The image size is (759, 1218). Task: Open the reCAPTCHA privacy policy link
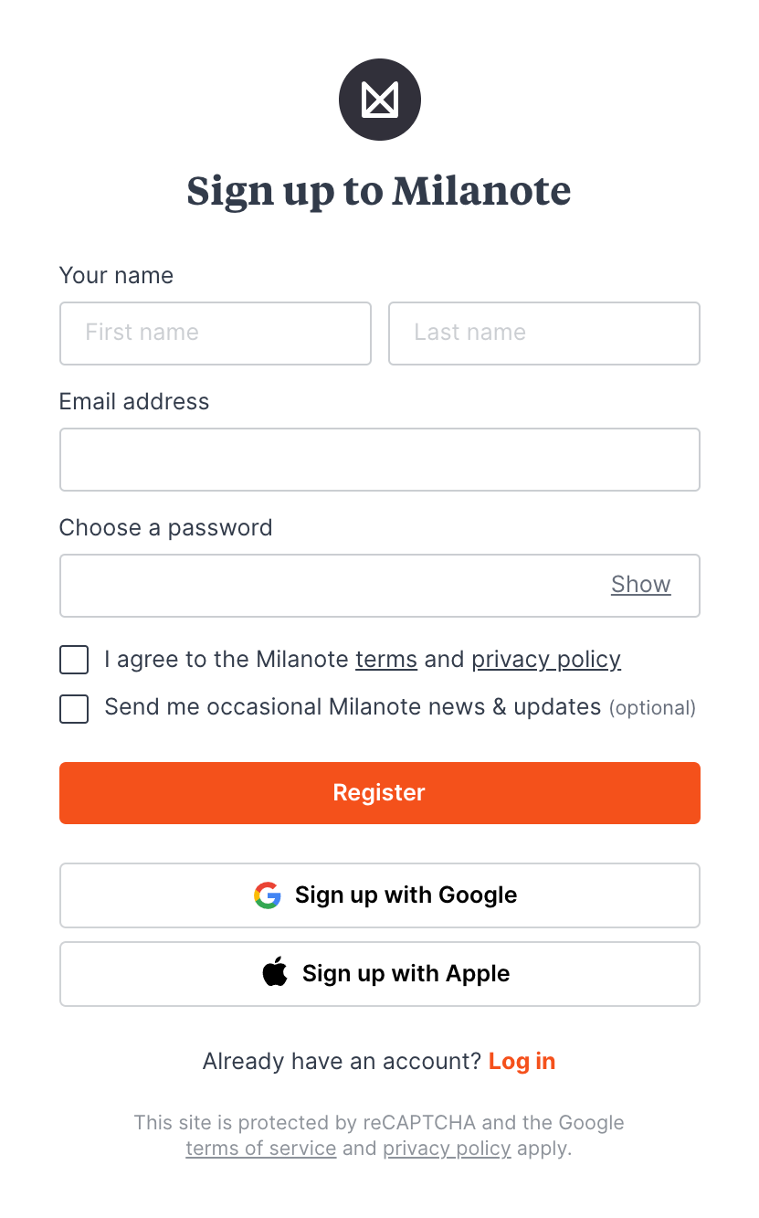point(447,1148)
